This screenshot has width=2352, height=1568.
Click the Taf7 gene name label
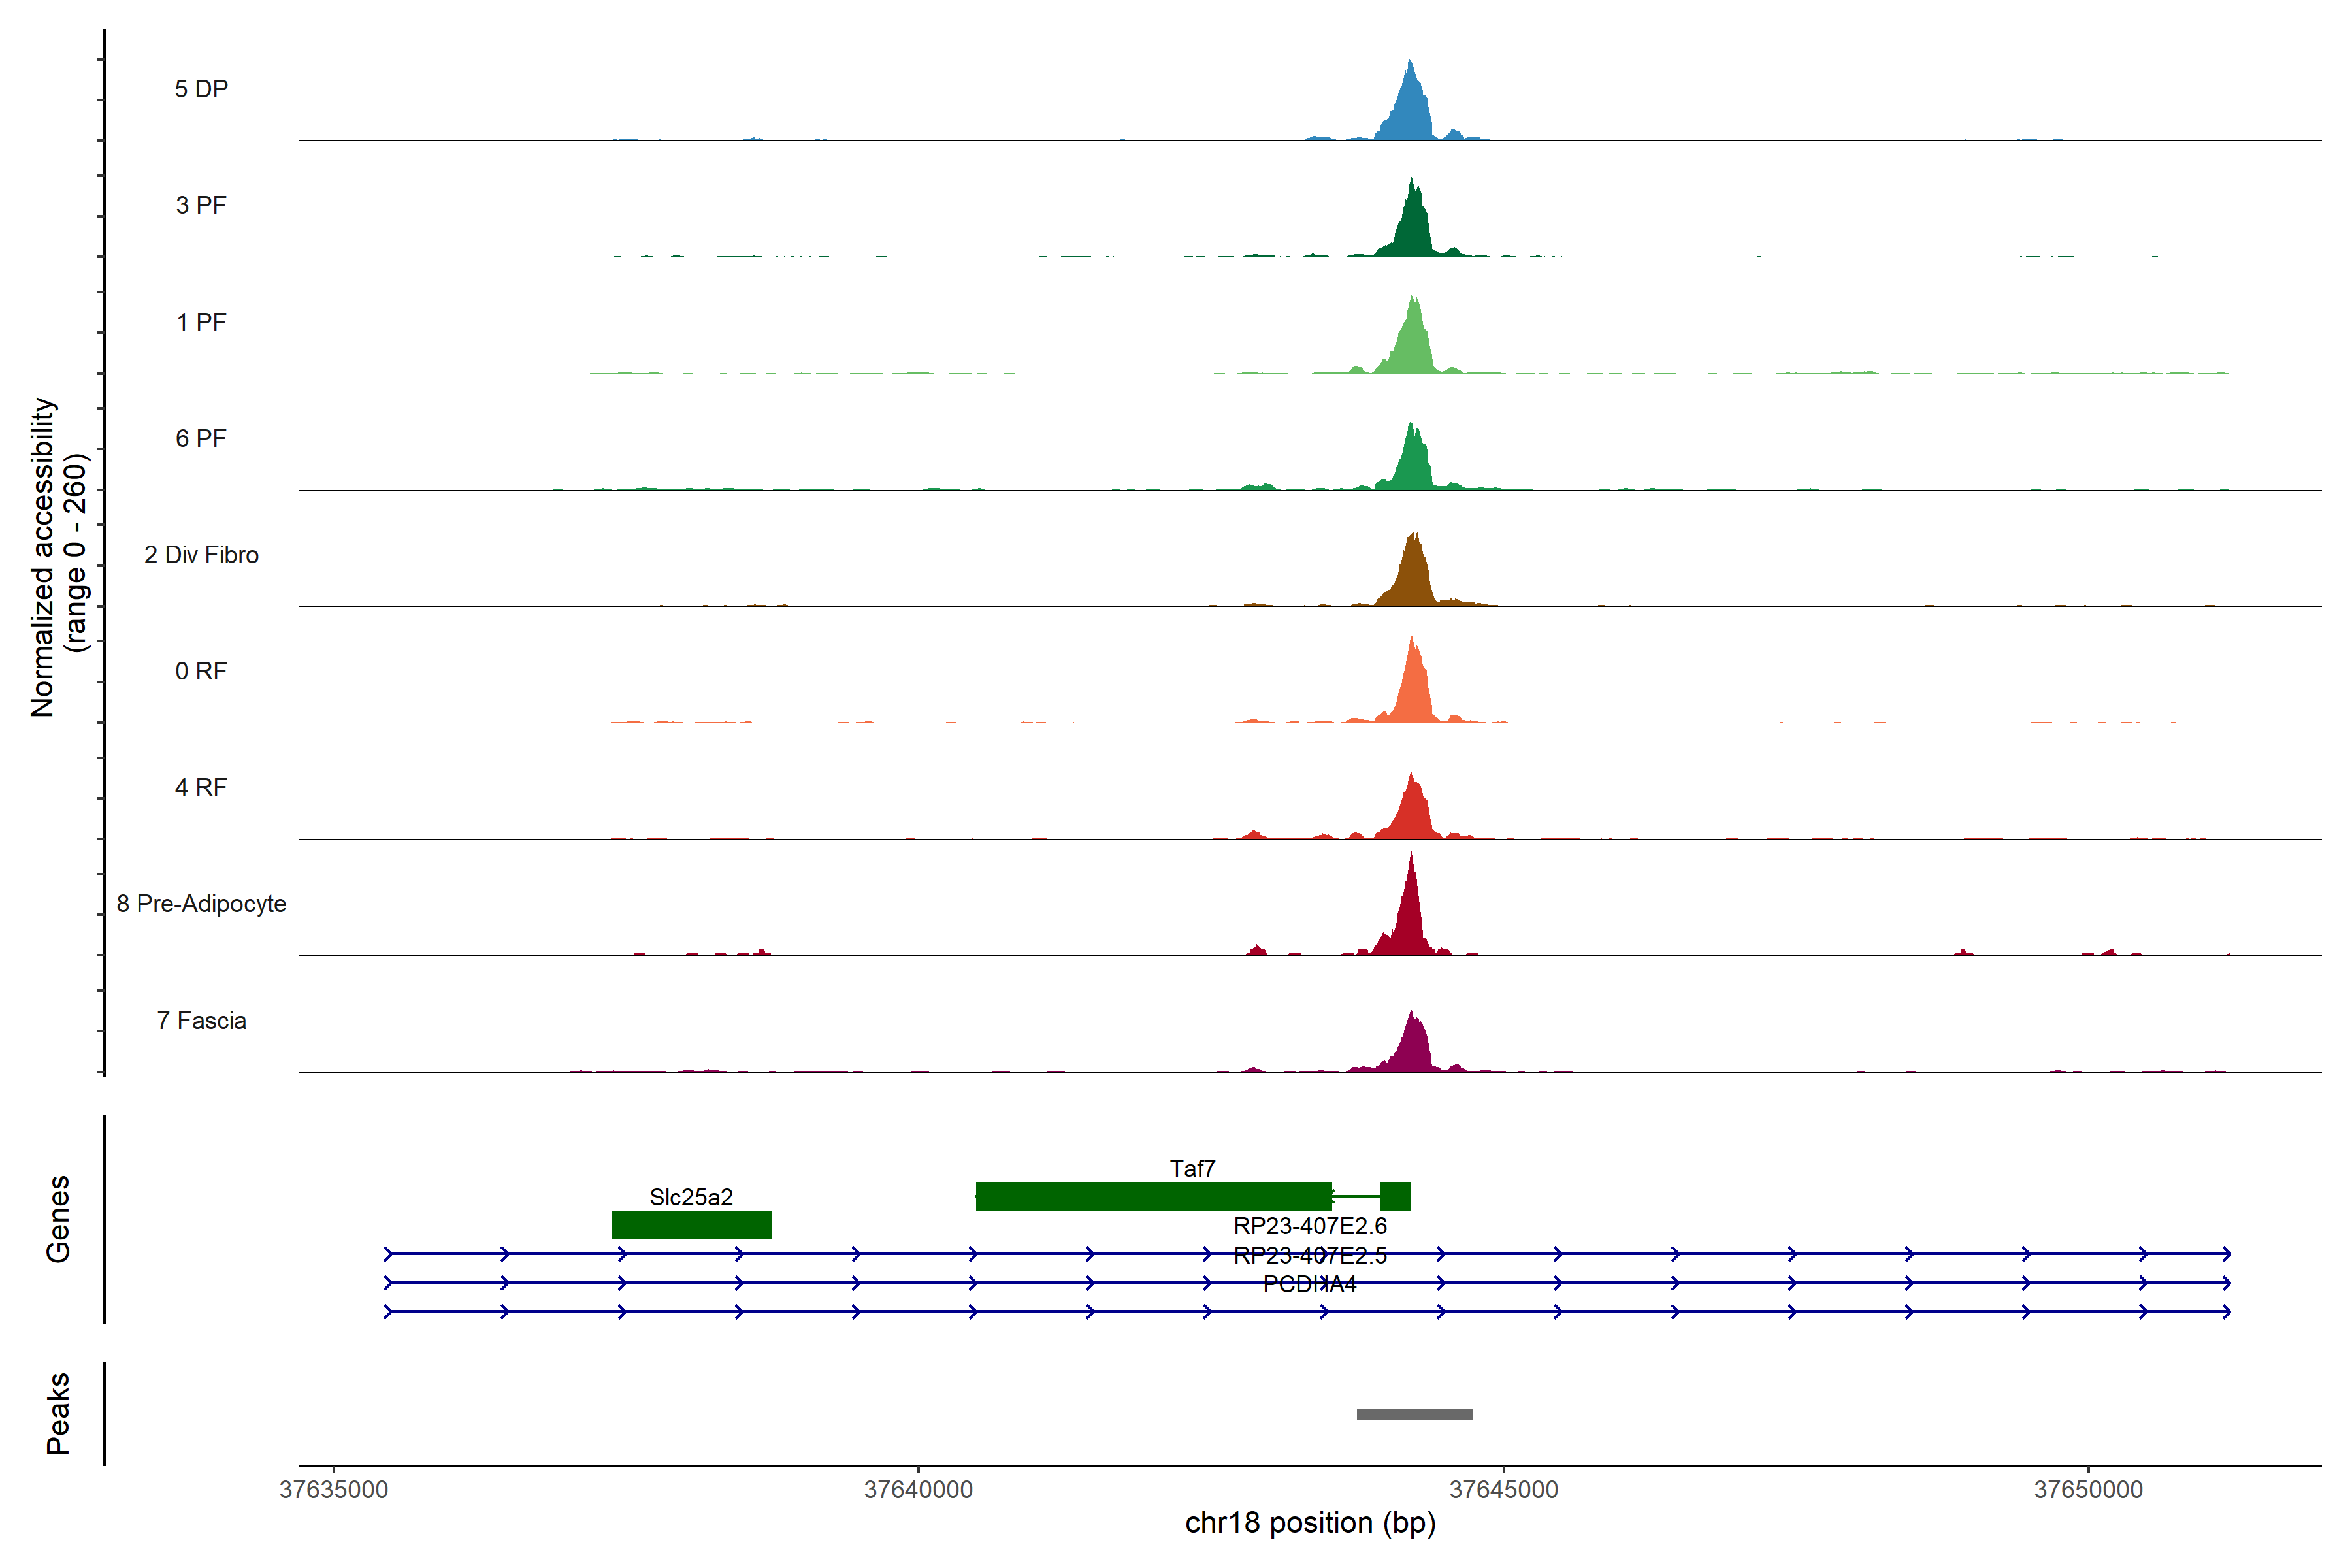[1192, 1168]
